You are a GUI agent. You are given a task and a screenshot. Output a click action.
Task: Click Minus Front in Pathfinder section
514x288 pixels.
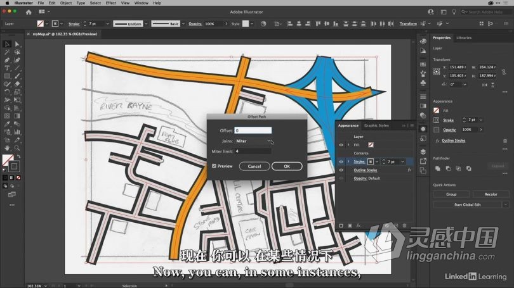[448, 168]
